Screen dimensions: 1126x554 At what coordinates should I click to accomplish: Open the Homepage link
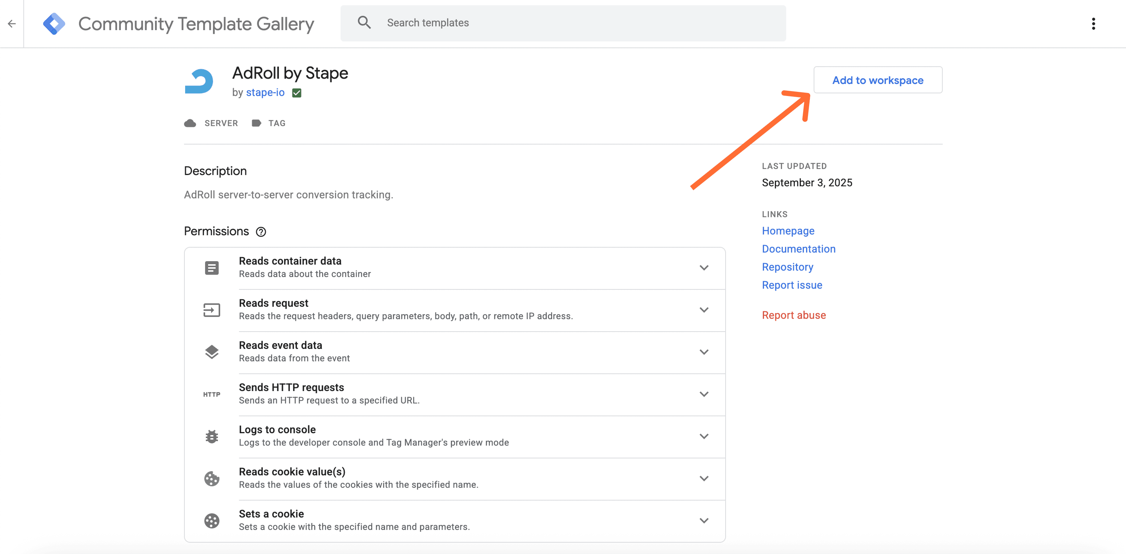pyautogui.click(x=788, y=231)
